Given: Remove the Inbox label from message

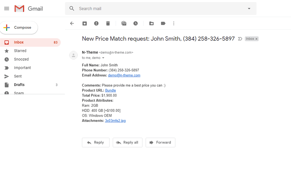Looking at the screenshot, I should point(256,39).
